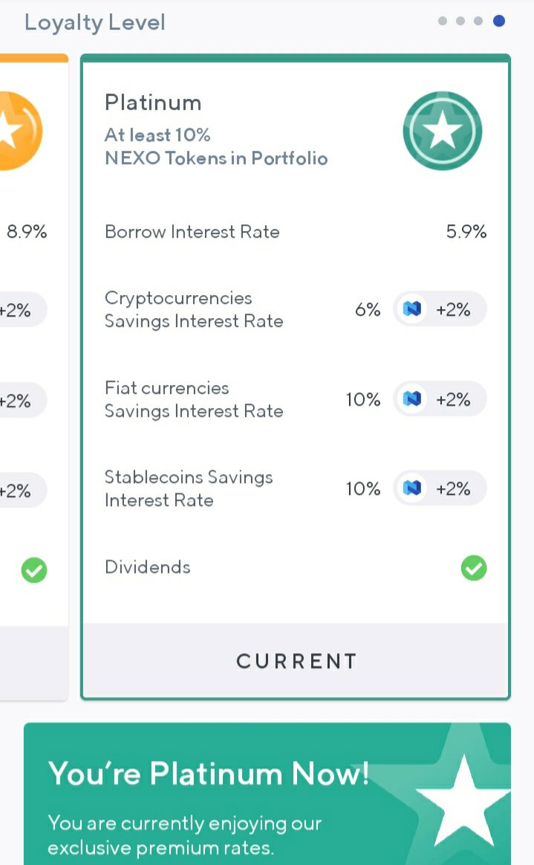Tap NEXO logo beside Cryptocurrencies rate bonus

coord(412,309)
